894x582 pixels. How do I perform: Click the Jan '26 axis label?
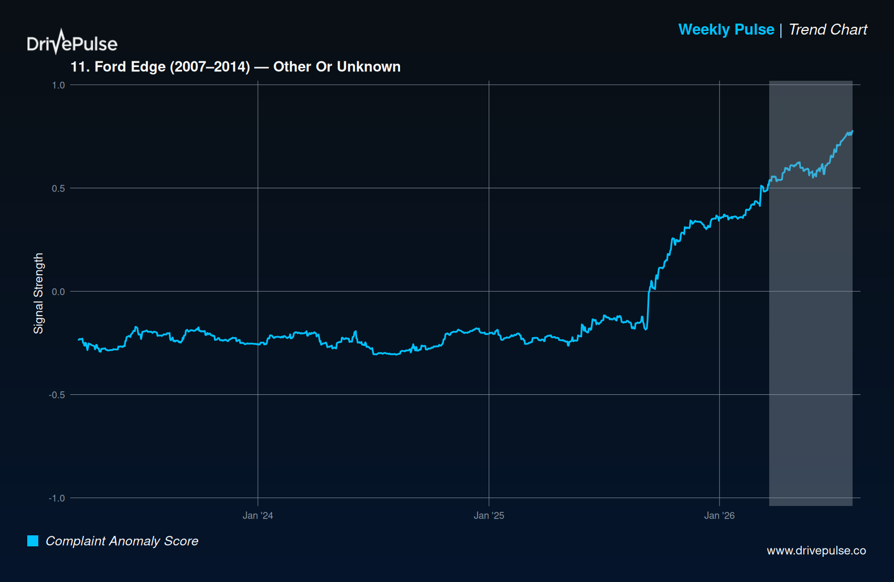719,515
